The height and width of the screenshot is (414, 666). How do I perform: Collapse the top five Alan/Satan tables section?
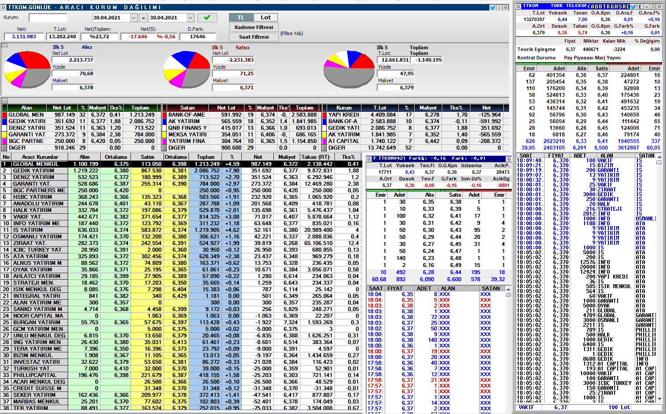tap(4, 101)
